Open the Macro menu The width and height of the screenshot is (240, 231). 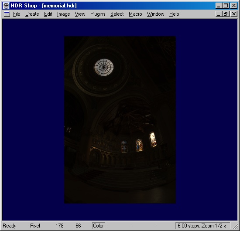pyautogui.click(x=135, y=14)
